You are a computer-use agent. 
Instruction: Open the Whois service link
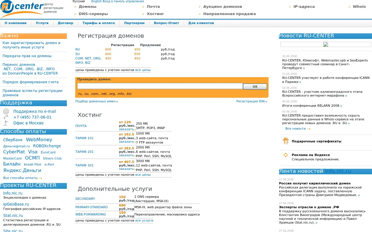(x=359, y=6)
